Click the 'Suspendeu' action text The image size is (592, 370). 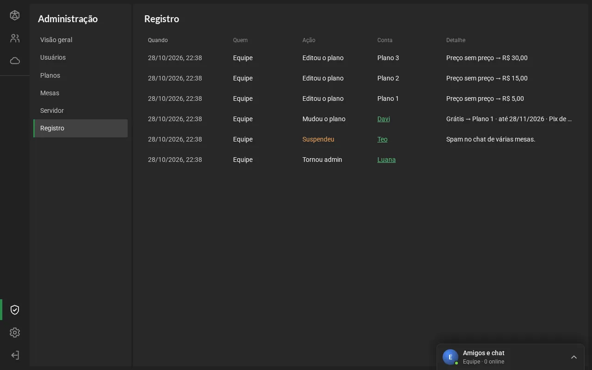(318, 139)
